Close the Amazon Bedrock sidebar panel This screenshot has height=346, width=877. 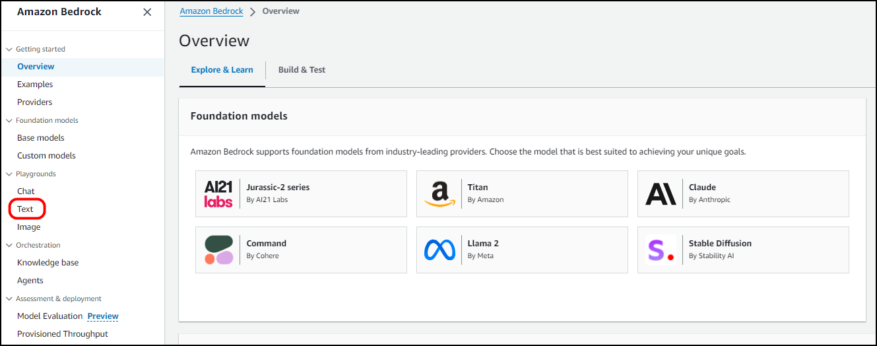tap(147, 12)
